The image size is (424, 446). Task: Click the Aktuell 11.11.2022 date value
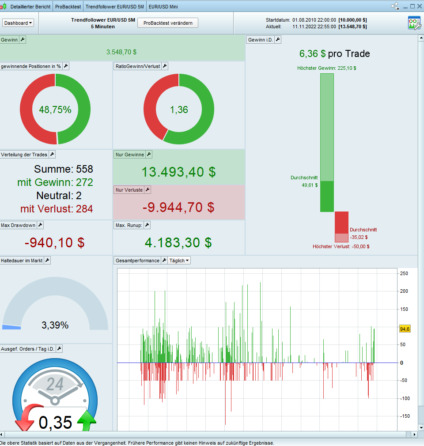pyautogui.click(x=314, y=26)
